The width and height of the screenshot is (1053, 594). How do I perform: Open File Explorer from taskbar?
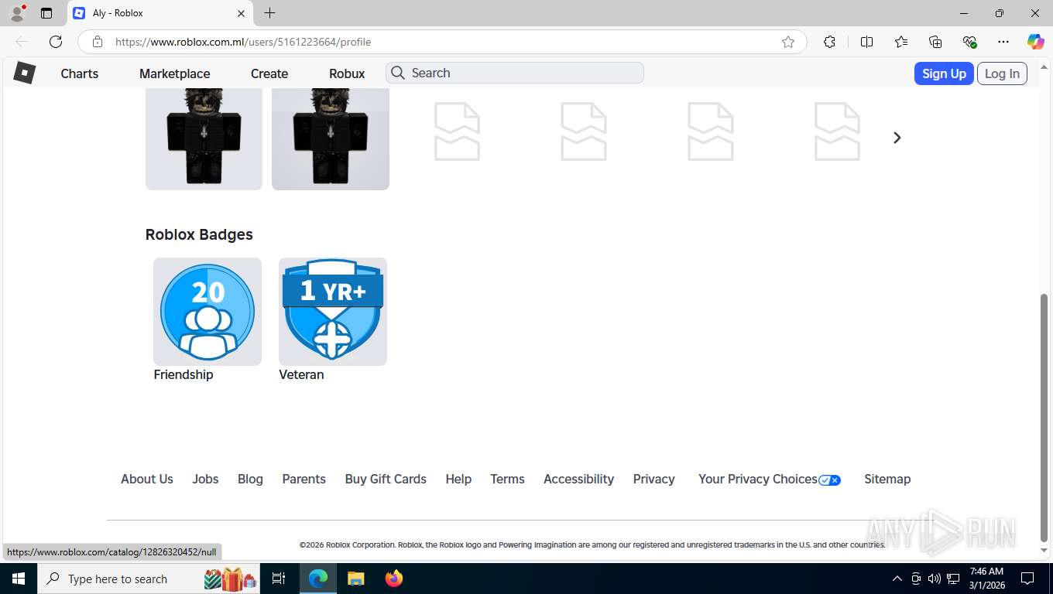click(x=355, y=579)
